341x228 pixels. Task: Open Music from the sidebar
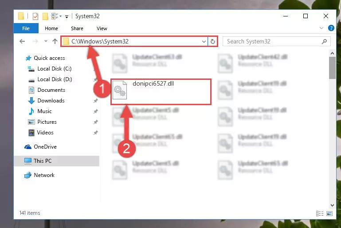click(x=45, y=111)
